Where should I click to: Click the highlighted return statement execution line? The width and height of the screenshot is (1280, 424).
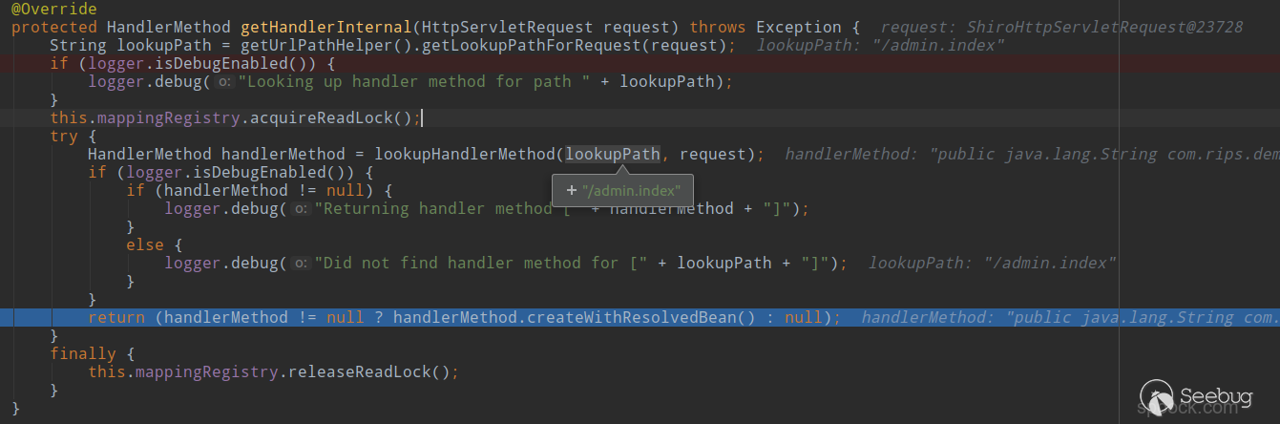click(640, 317)
